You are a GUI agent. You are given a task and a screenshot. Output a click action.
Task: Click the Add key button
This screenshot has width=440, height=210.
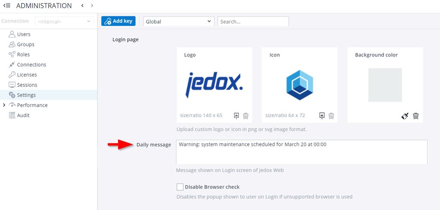click(119, 21)
